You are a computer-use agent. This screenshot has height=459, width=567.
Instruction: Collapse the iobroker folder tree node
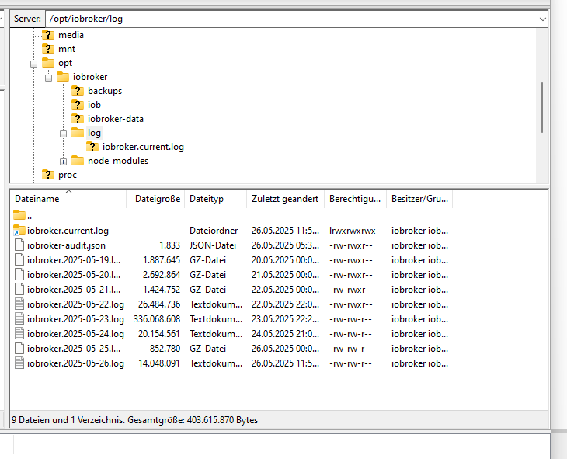pos(48,78)
